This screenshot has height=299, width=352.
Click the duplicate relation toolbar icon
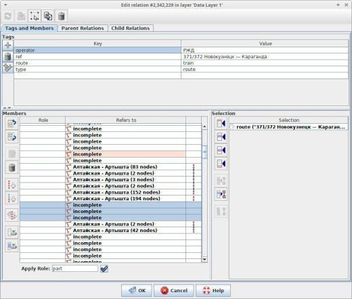click(48, 16)
